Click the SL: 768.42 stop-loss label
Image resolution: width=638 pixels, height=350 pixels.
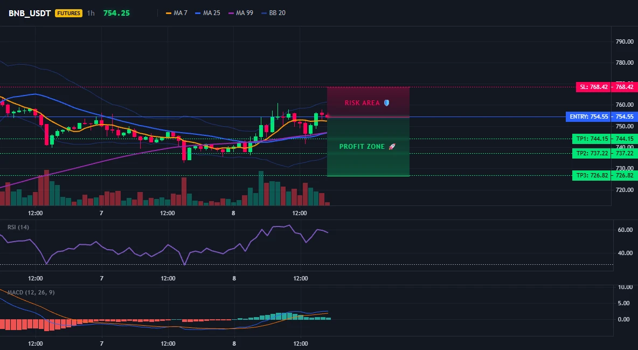[594, 87]
